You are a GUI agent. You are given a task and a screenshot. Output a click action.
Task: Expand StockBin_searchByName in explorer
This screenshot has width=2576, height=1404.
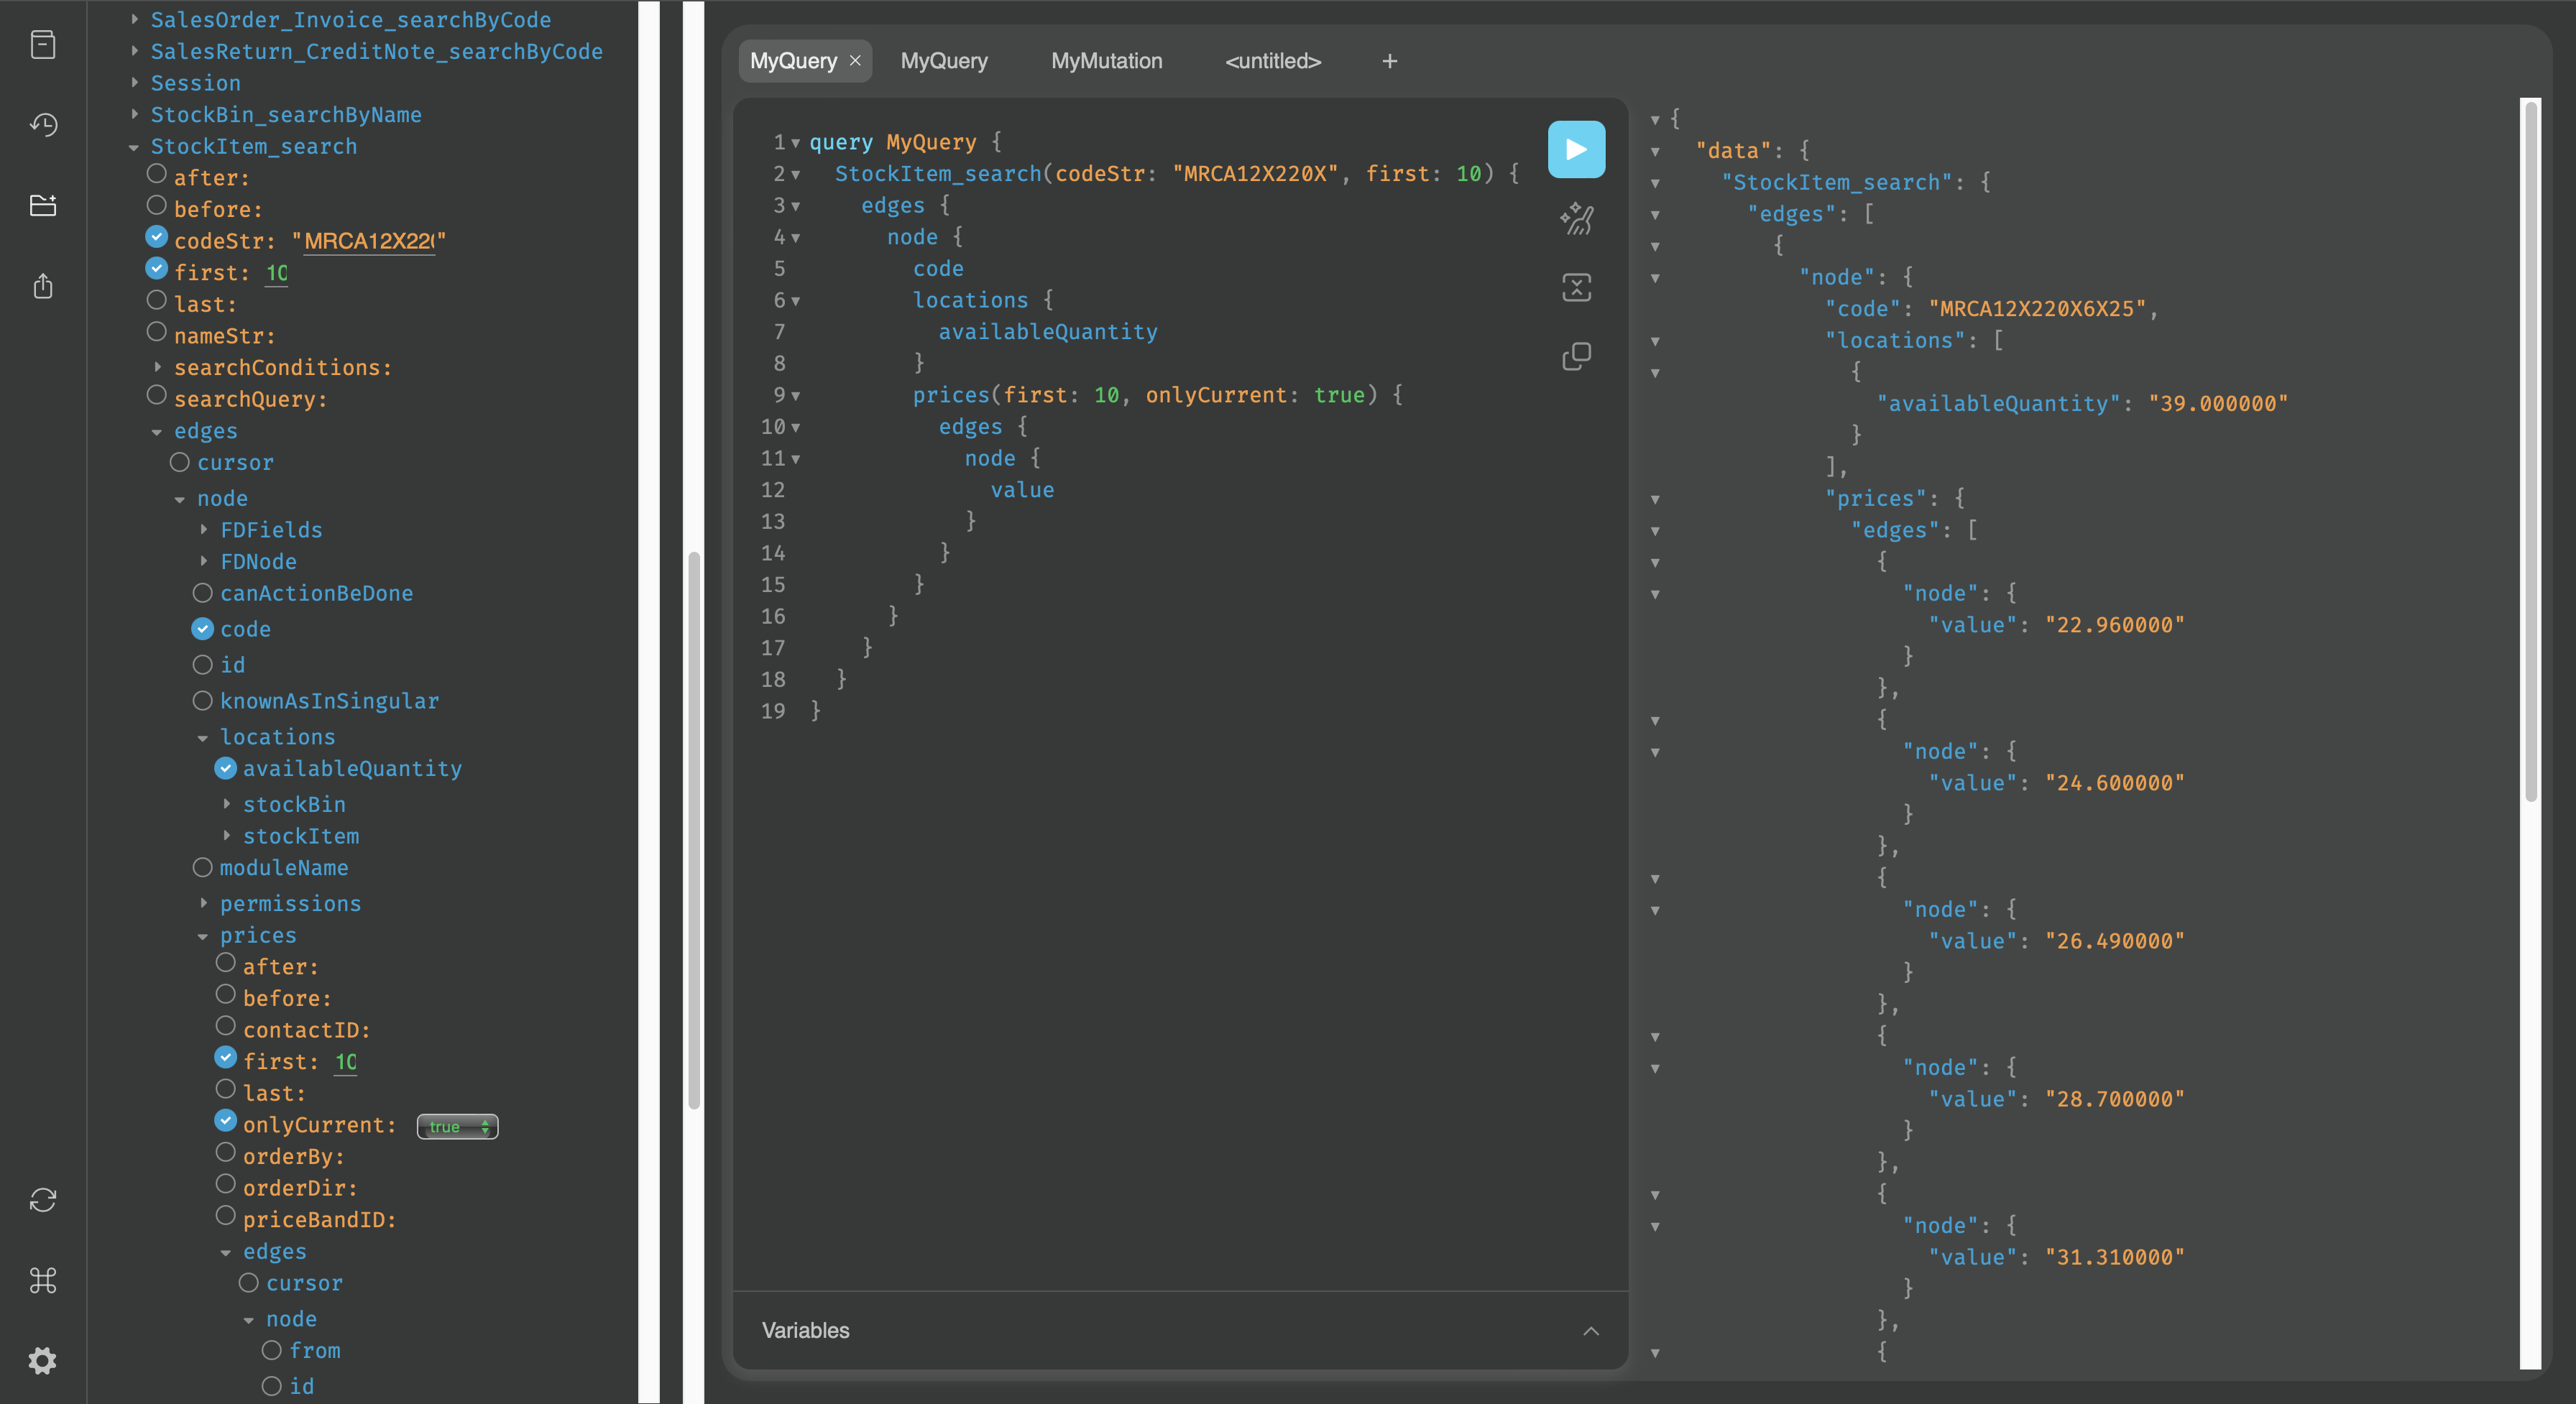tap(134, 114)
